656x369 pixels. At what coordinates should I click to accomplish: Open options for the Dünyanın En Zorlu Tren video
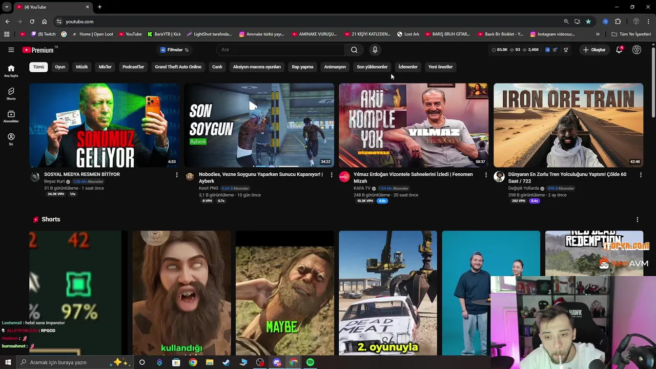(641, 175)
